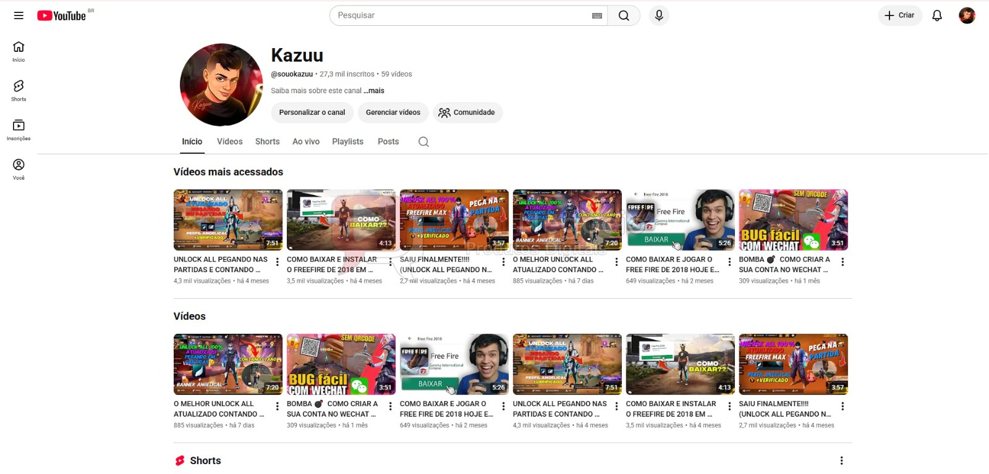
Task: Click the 27,3 mil inscritos text
Action: click(347, 74)
